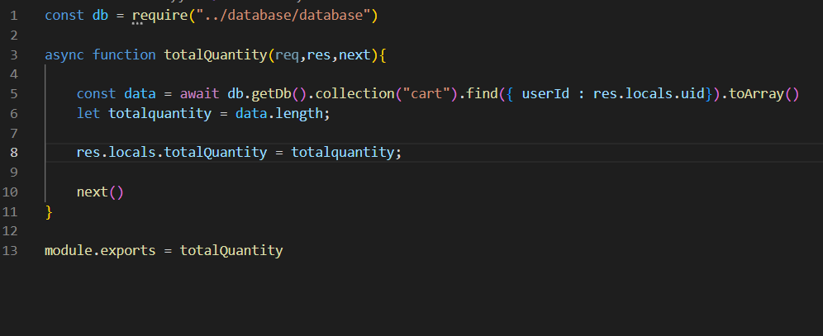Screen dimensions: 823x336
Task: Click "totalQuantity" on line 13
Action: click(231, 251)
